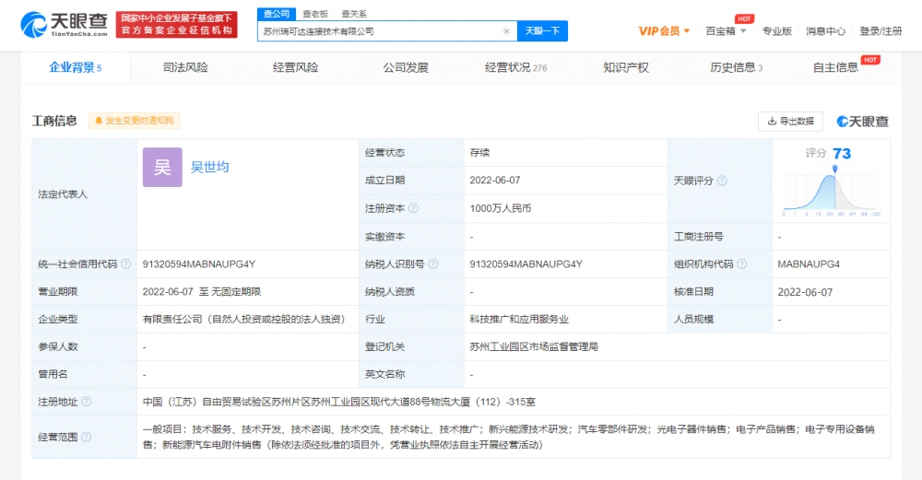Switch to the 查公司 search tab
Screen dimensions: 922x480
coord(277,14)
